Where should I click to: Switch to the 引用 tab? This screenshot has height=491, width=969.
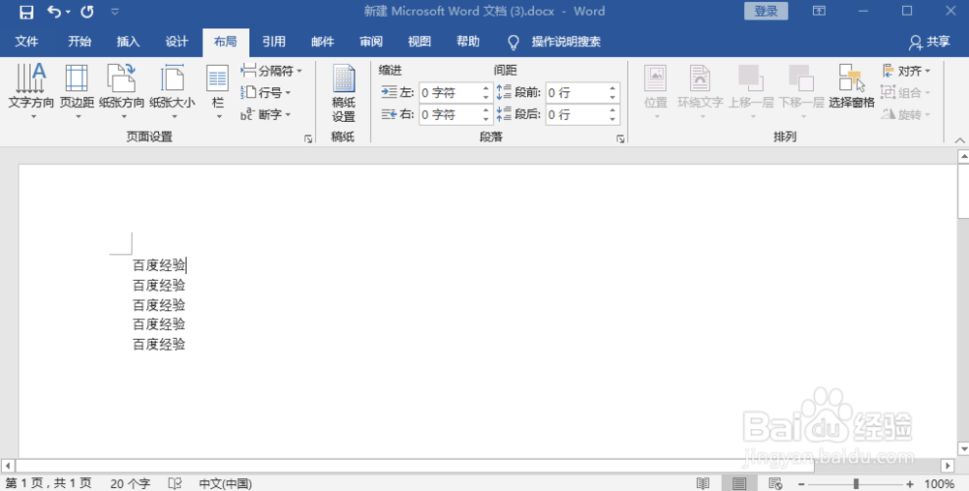(x=274, y=42)
